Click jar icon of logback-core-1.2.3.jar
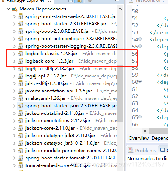This screenshot has width=168, height=171. (21, 61)
